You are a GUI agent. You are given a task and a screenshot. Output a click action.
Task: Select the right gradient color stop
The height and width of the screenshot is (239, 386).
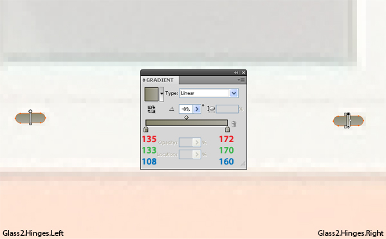227,129
